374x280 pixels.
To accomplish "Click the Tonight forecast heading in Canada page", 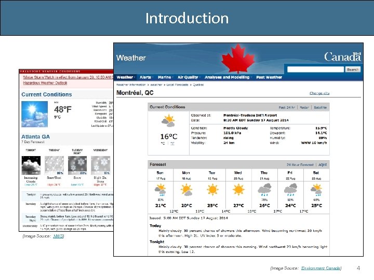I will pyautogui.click(x=157, y=242).
